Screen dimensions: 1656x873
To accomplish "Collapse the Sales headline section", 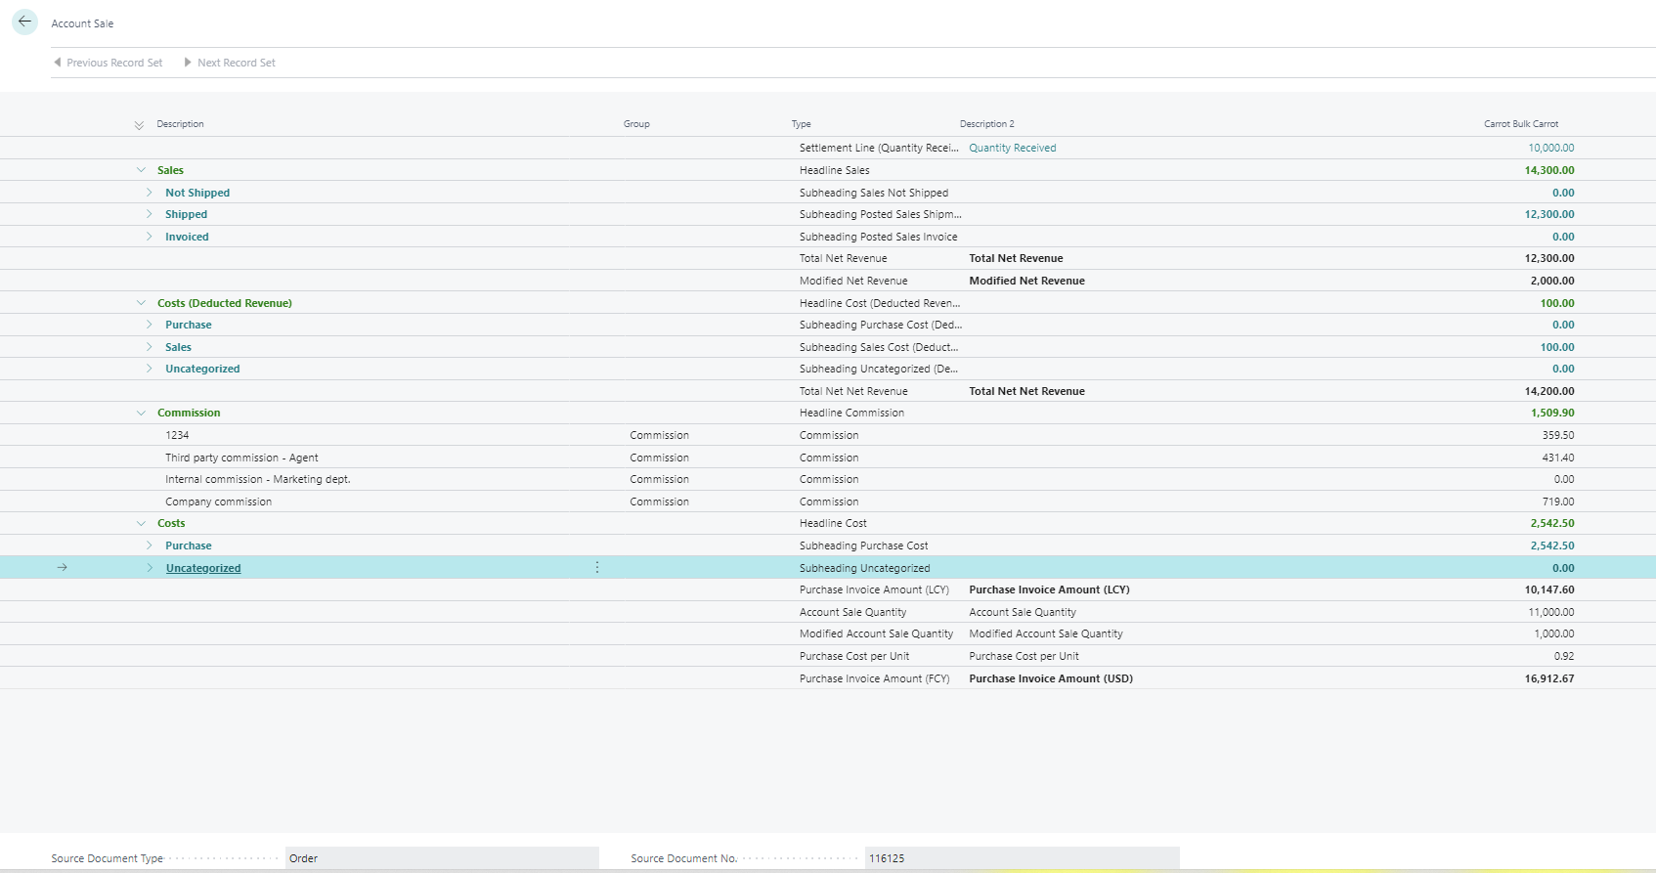I will (141, 170).
